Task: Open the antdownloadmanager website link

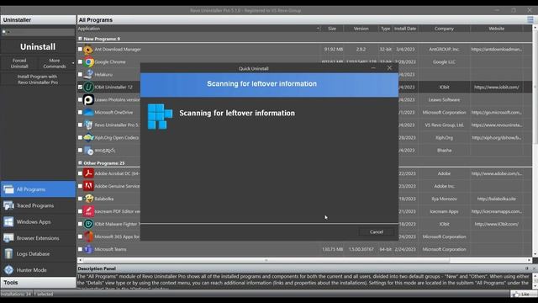Action: tap(497, 50)
